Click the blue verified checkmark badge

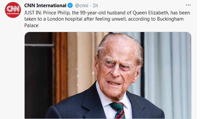tap(70, 6)
